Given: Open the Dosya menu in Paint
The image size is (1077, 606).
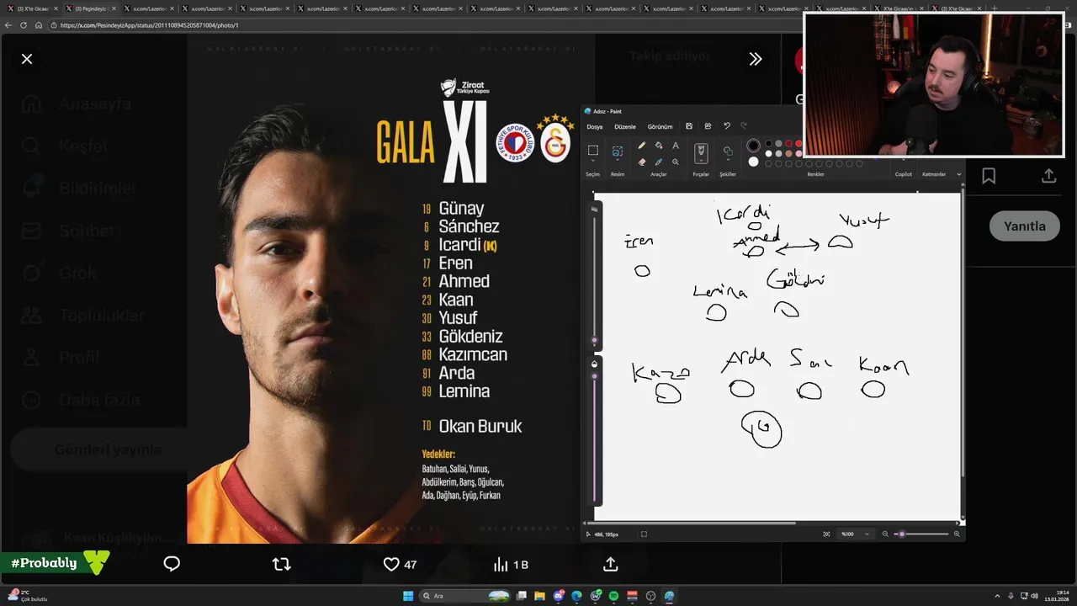Looking at the screenshot, I should click(595, 127).
